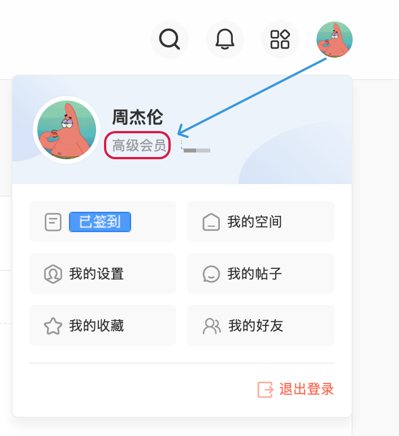Click the 已签到 check-in badge

point(100,221)
